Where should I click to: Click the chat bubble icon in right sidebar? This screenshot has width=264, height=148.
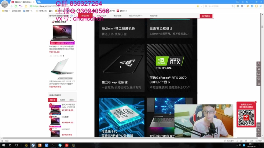[x=258, y=79]
